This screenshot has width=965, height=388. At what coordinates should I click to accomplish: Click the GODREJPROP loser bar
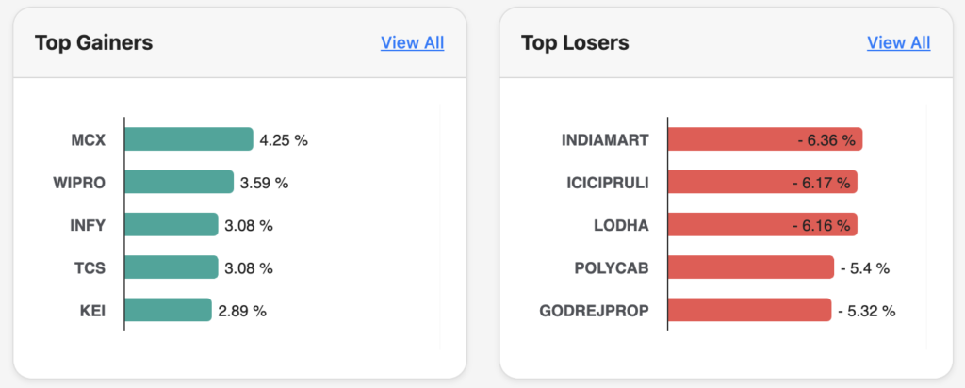[x=749, y=310]
